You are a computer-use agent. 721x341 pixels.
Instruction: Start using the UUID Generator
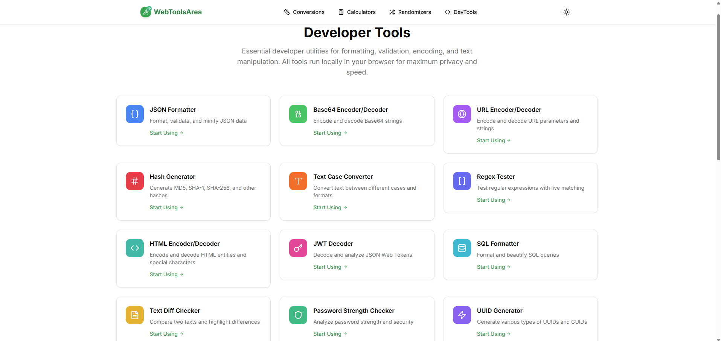tap(494, 334)
